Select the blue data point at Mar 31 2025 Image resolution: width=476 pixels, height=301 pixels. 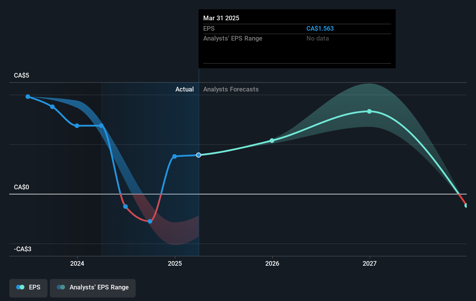[x=198, y=155]
